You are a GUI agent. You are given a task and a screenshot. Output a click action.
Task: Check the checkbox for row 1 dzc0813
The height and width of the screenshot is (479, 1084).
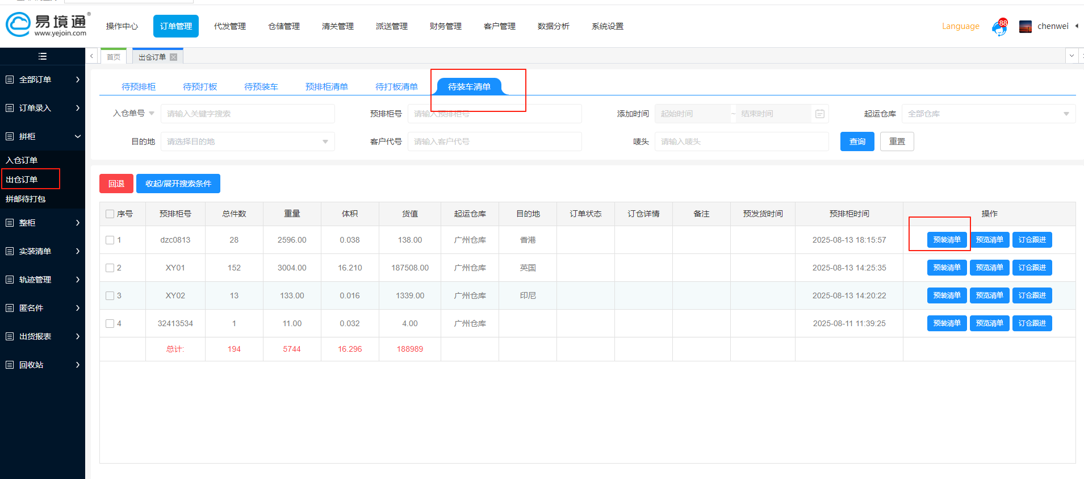pos(110,240)
